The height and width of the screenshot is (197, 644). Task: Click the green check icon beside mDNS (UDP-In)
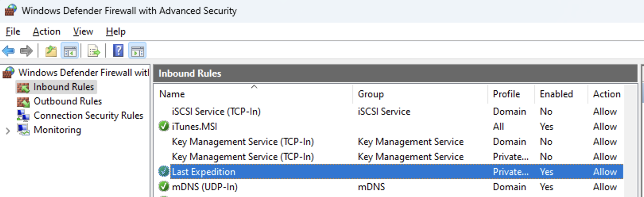tap(163, 186)
